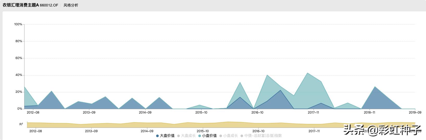Click the 2016-10 main chart axis label
Image resolution: width=426 pixels, height=140 pixels.
pyautogui.click(x=257, y=112)
